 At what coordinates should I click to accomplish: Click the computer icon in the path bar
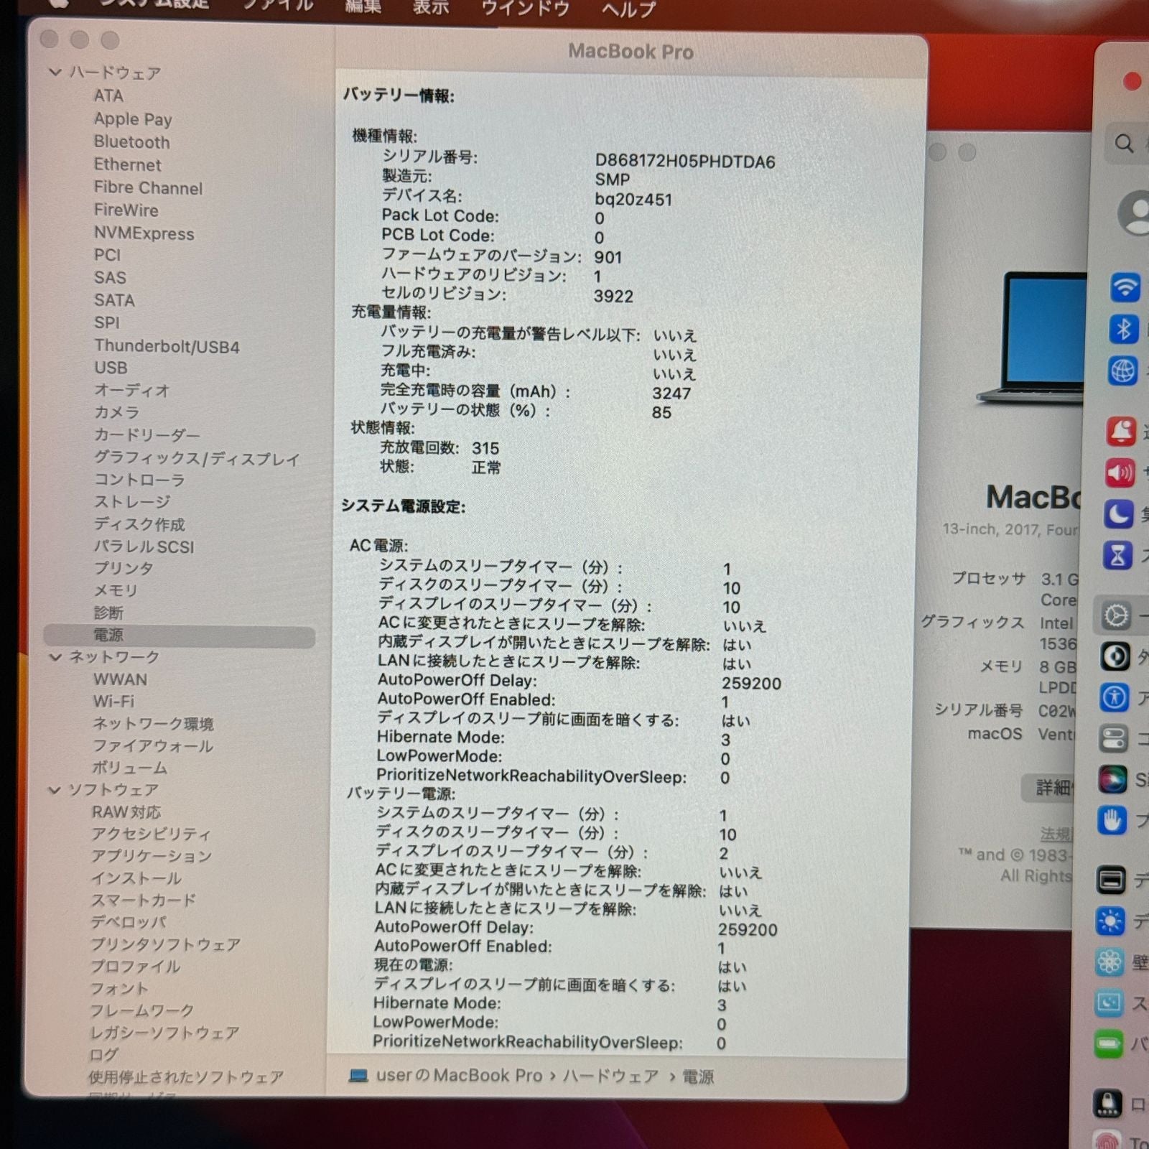(x=358, y=1075)
